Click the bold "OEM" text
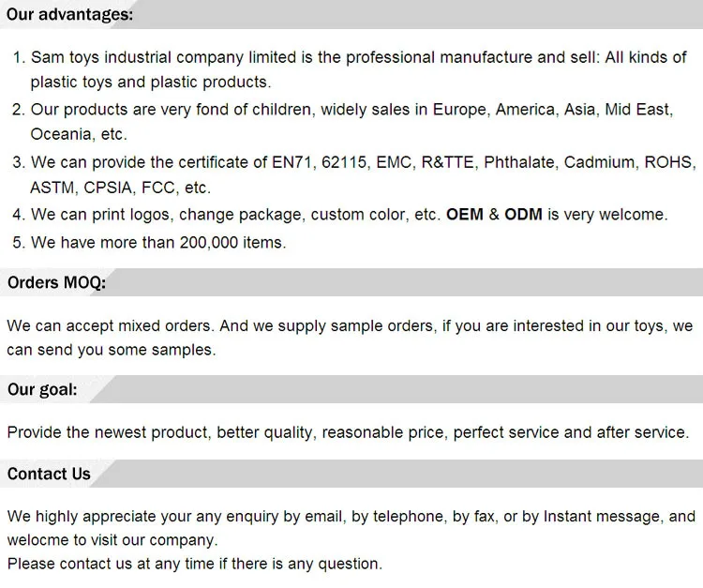 coord(465,215)
